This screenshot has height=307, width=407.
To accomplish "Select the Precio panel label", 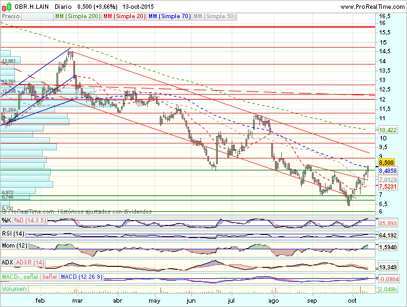I will pos(11,14).
